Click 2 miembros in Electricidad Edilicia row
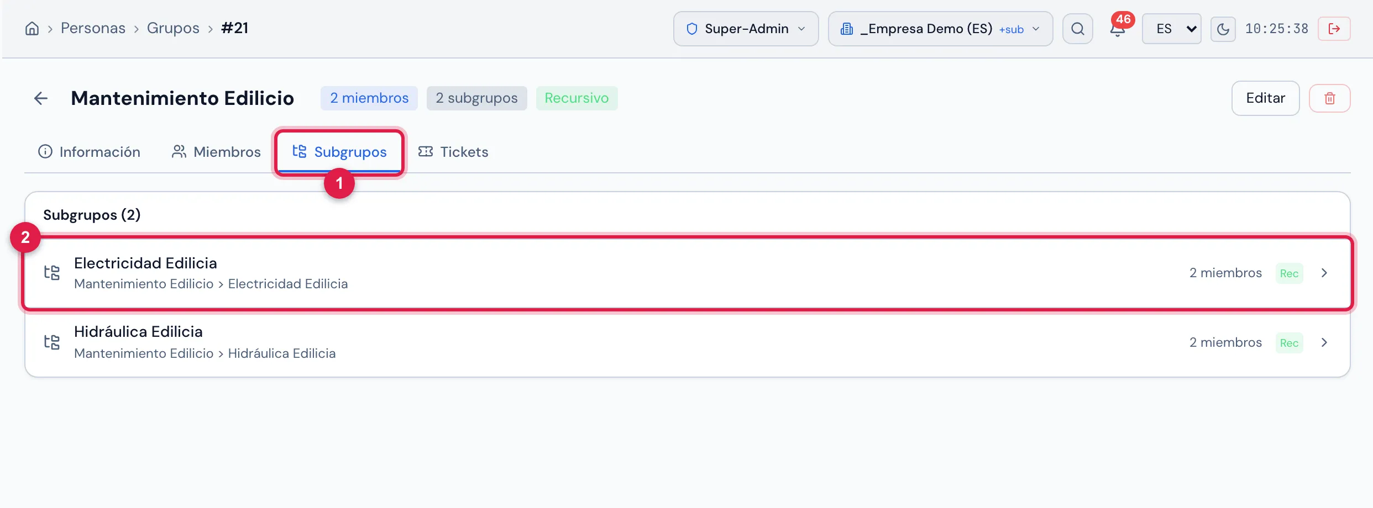 (x=1225, y=273)
